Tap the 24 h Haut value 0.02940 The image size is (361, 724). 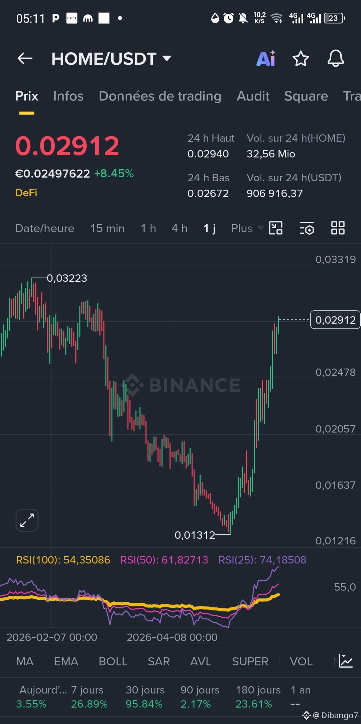[x=208, y=154]
